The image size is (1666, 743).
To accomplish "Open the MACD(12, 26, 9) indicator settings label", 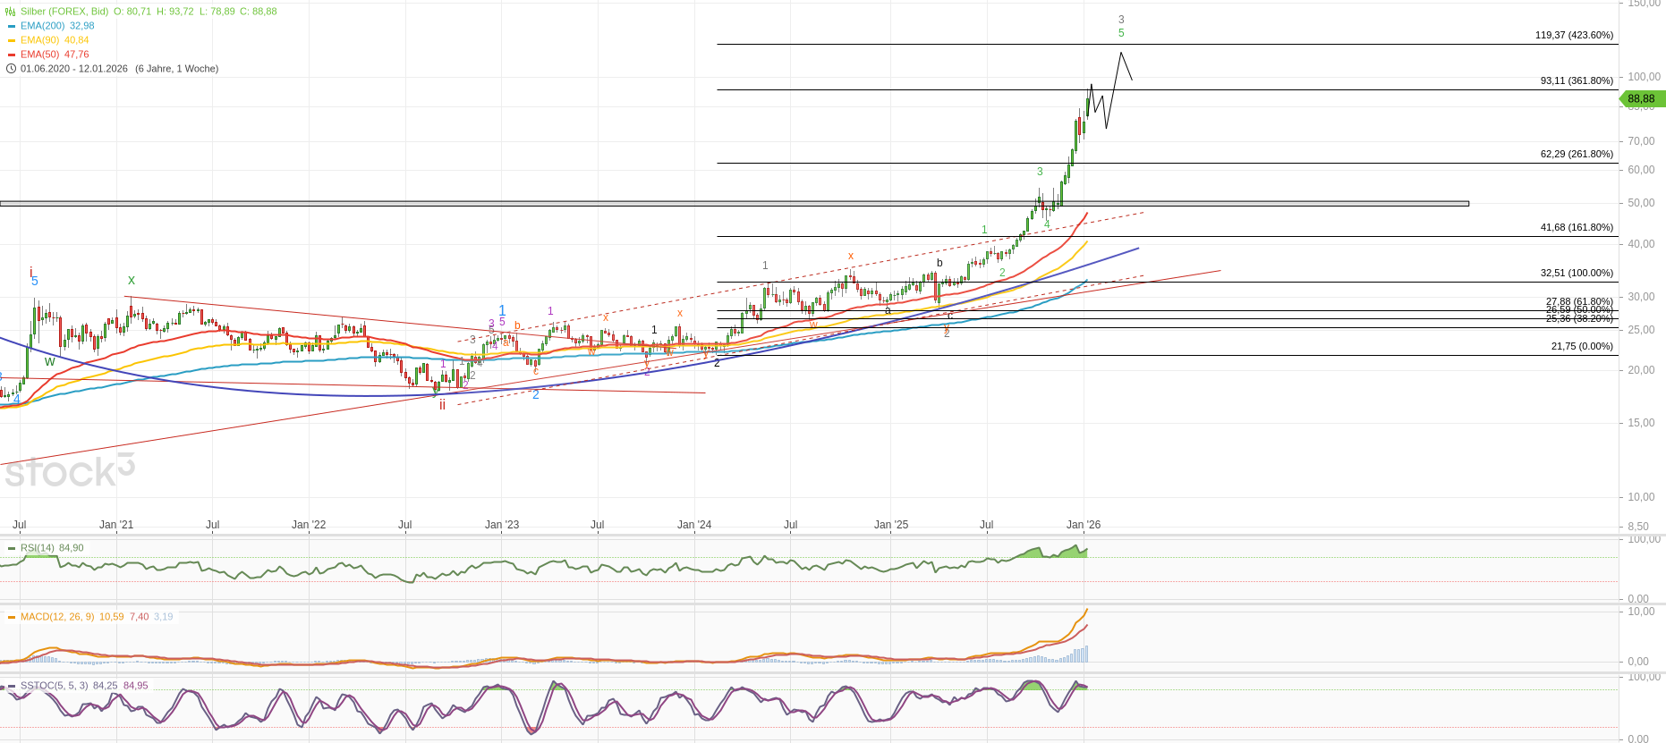I will pyautogui.click(x=57, y=617).
